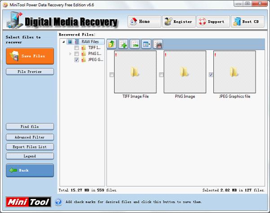Open the Advanced Filter dialog
The width and height of the screenshot is (270, 213).
[x=30, y=137]
